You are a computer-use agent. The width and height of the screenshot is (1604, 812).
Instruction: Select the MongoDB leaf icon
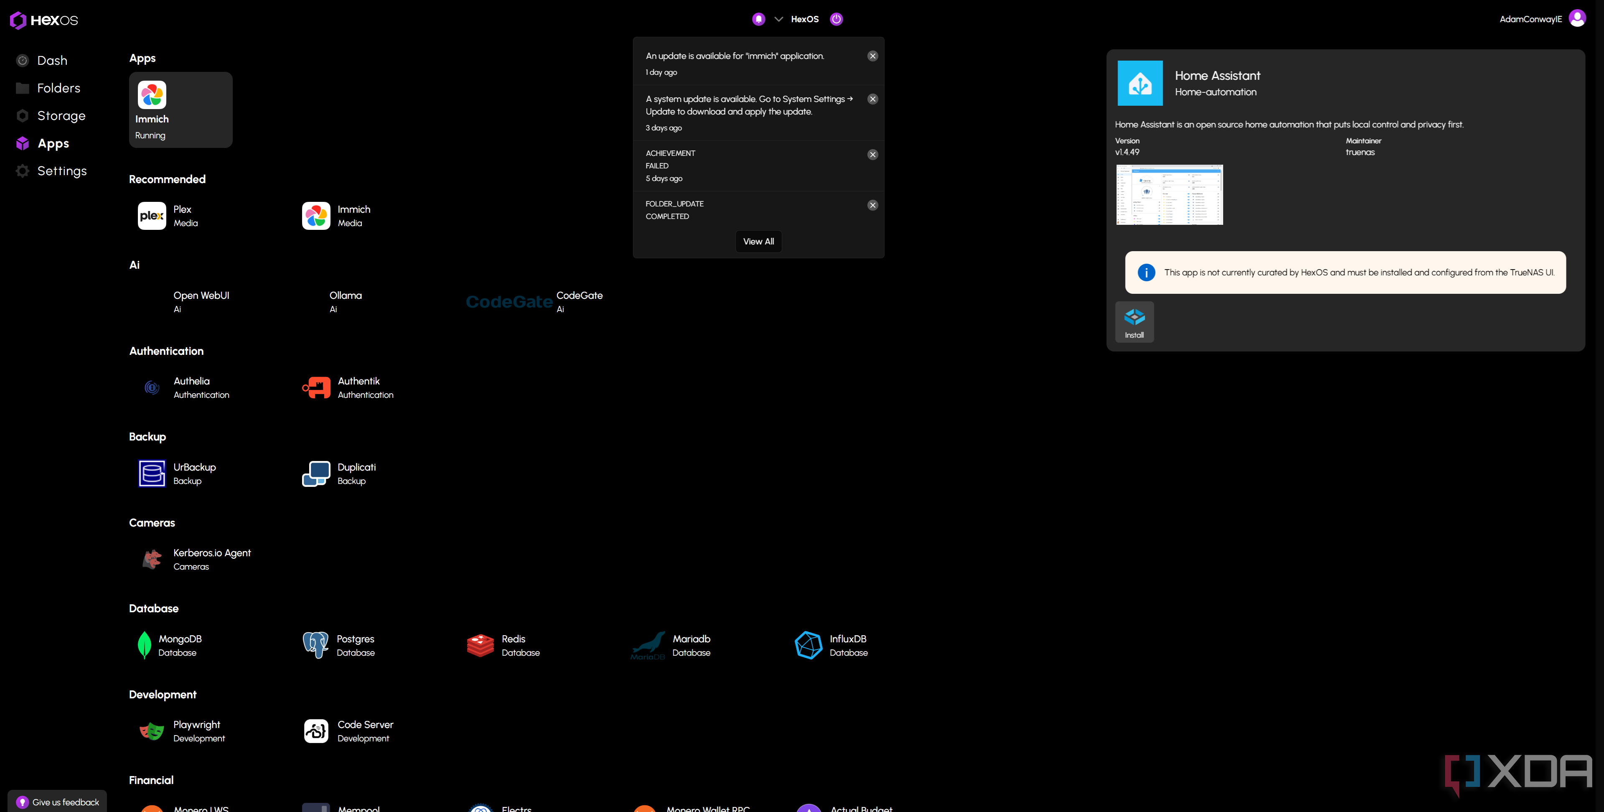[145, 645]
